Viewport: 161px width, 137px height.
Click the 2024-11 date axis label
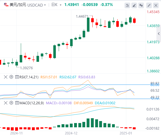(17, 133)
